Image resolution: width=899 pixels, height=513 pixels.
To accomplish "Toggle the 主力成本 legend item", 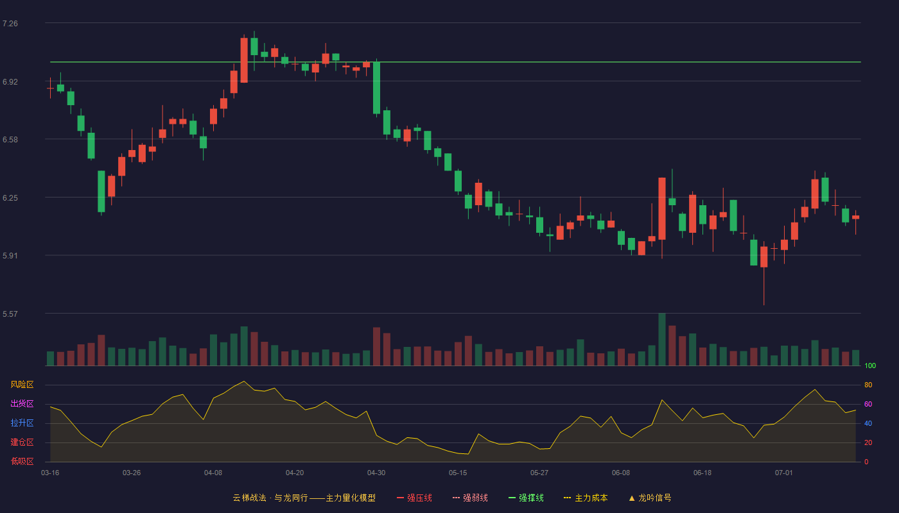I will click(586, 498).
